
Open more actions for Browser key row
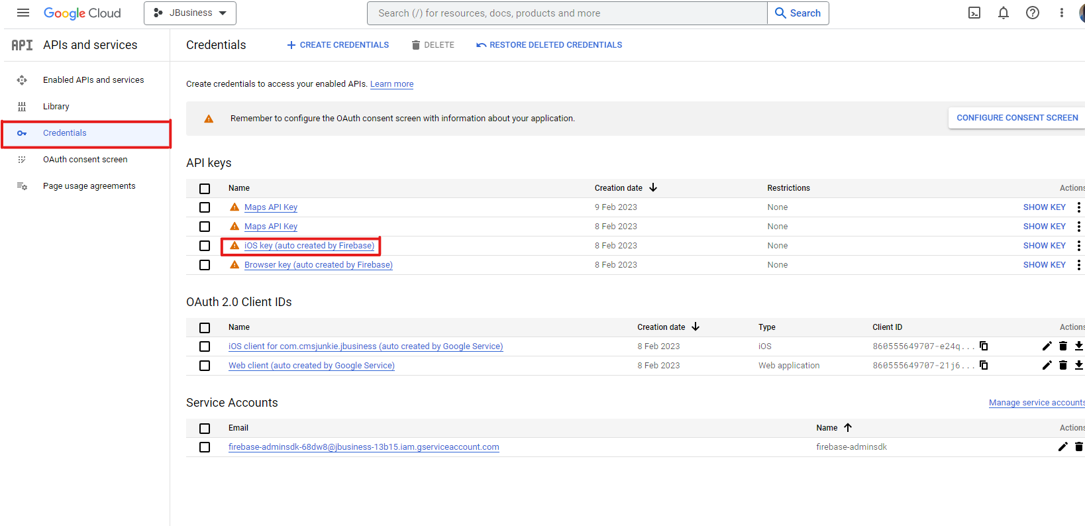click(x=1078, y=265)
